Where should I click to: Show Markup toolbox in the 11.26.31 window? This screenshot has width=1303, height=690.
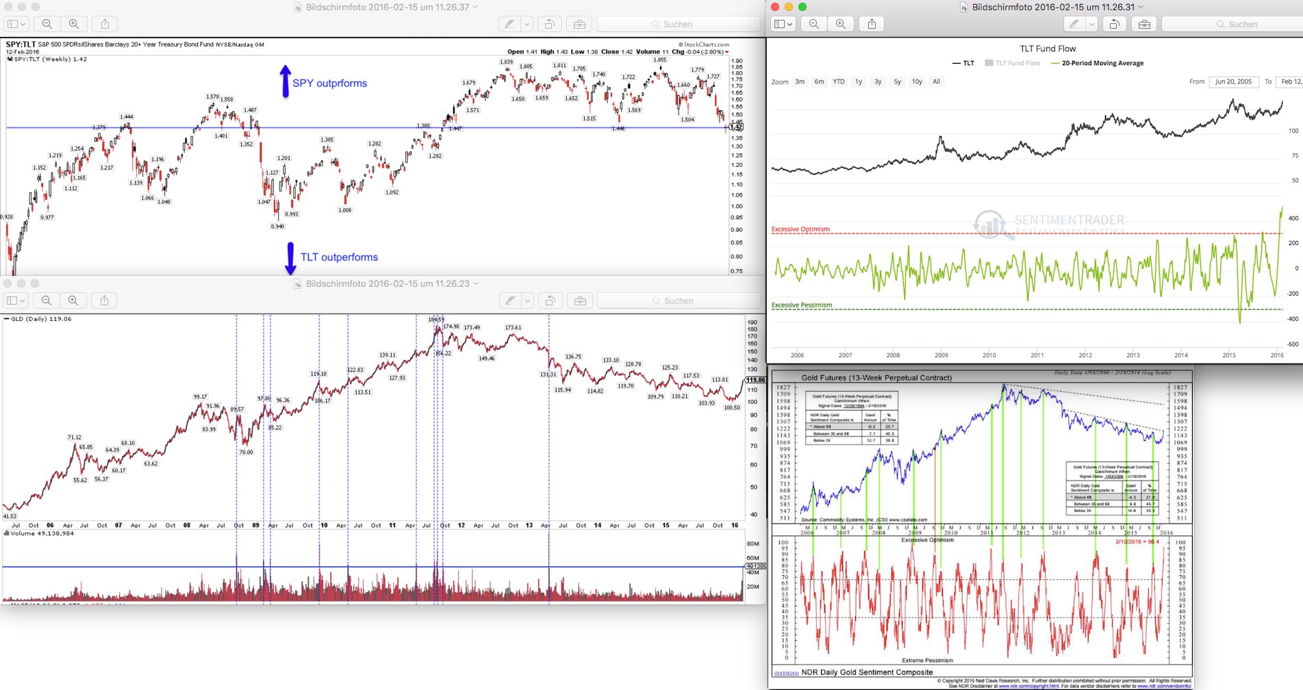tap(1144, 24)
